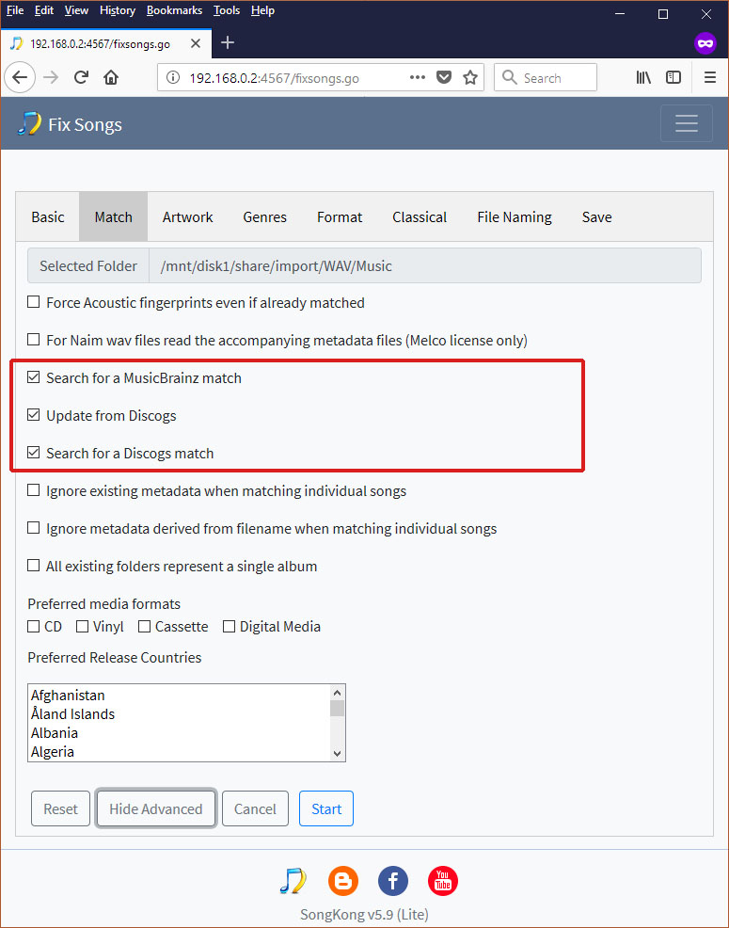Click the private browsing mask icon
Screen dimensions: 729x928
pos(705,43)
